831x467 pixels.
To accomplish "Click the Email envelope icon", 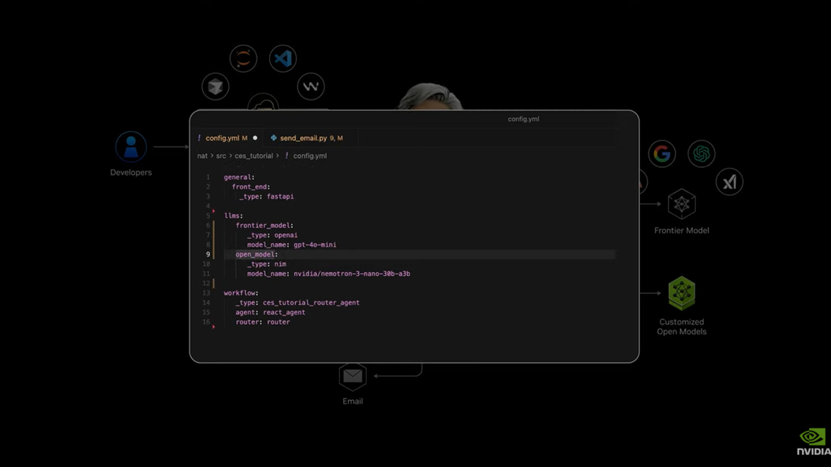I will pos(352,376).
